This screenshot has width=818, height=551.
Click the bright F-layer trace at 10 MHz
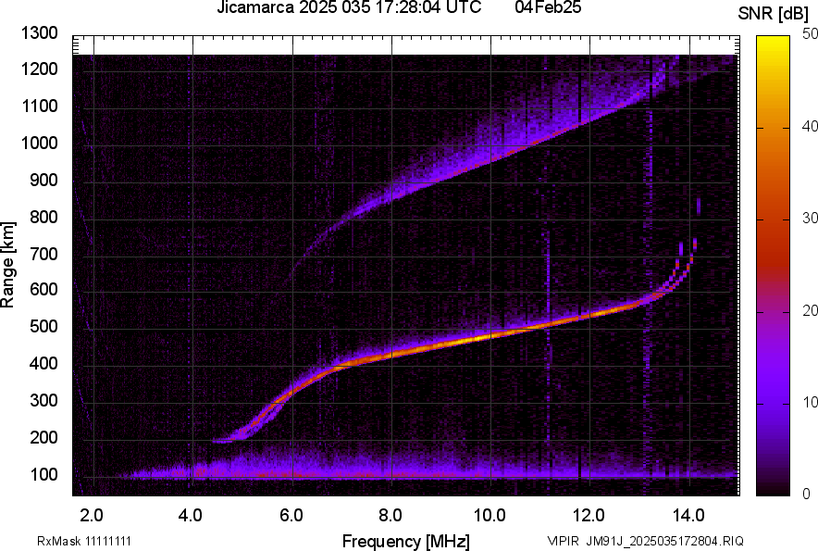490,336
